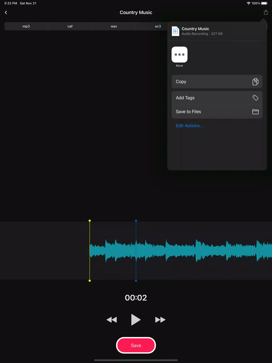Click the blue playhead marker line
This screenshot has width=272, height=363.
136,251
